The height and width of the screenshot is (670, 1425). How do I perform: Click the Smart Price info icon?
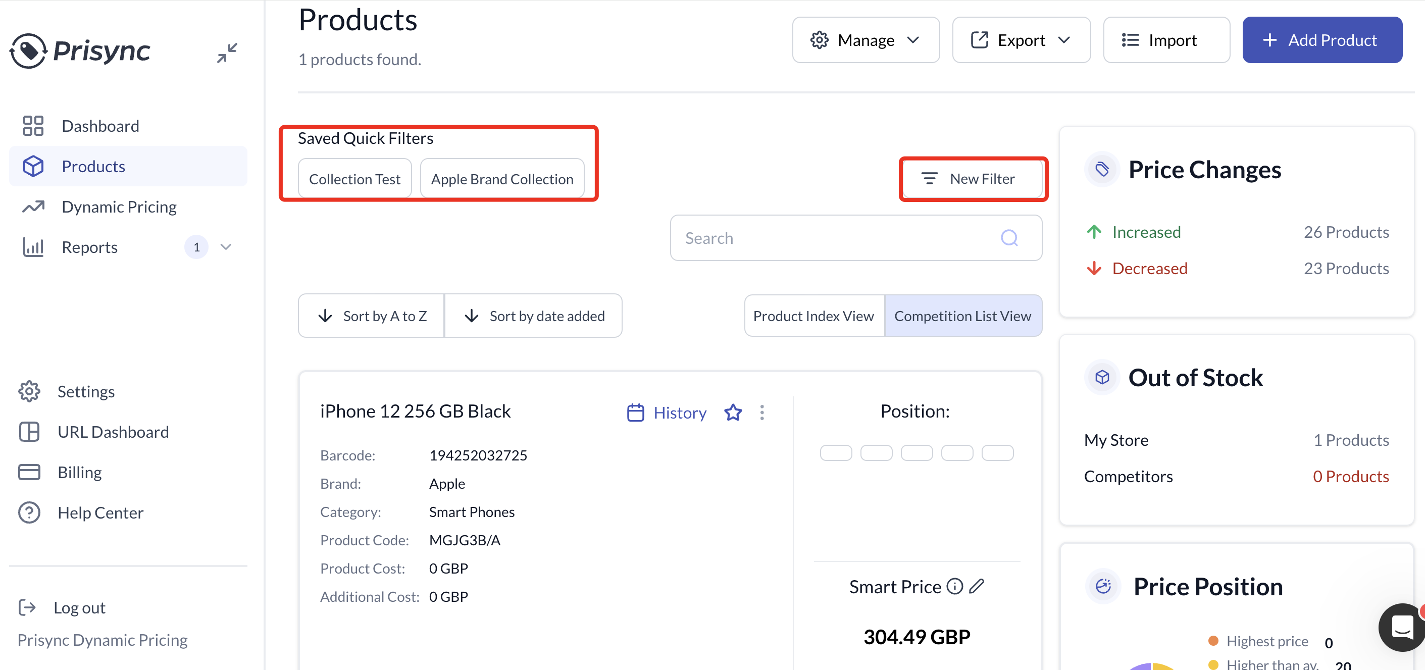coord(954,586)
